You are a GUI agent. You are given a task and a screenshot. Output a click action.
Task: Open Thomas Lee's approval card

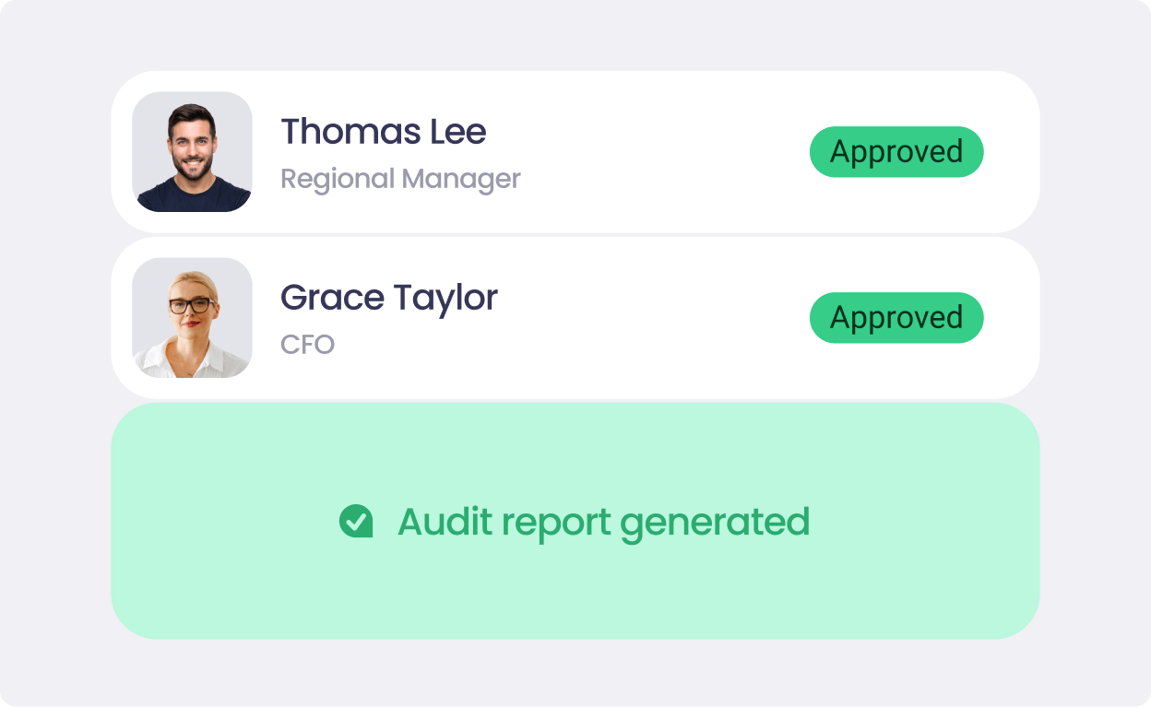[575, 151]
